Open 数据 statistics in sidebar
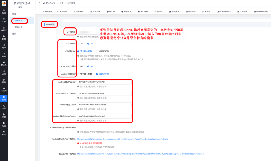This screenshot has height=161, width=271. tap(4, 38)
